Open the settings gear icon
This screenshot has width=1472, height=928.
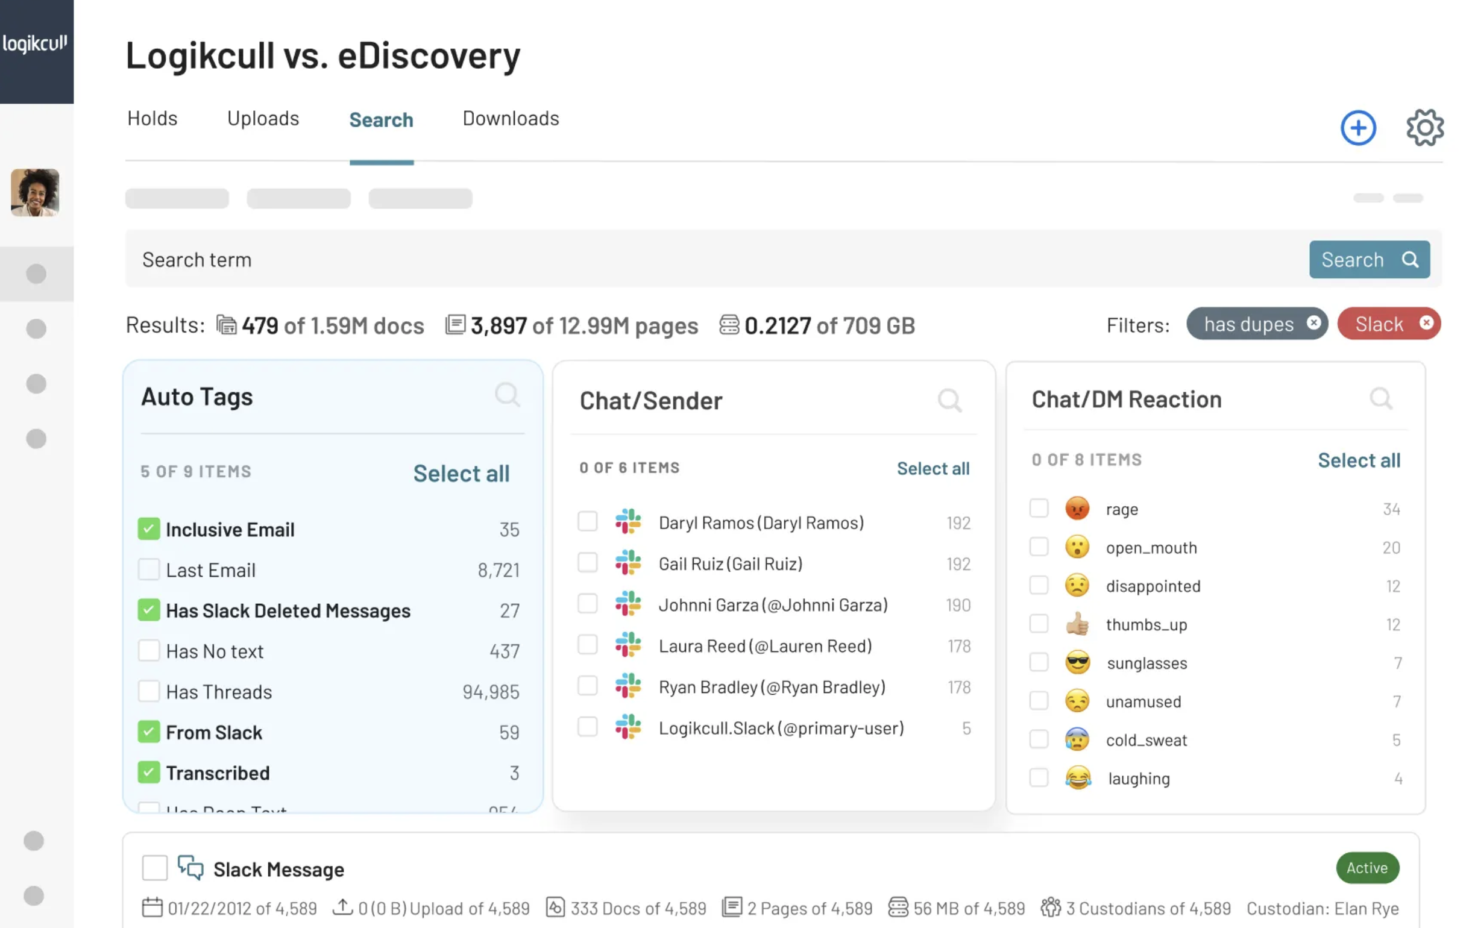pos(1424,128)
